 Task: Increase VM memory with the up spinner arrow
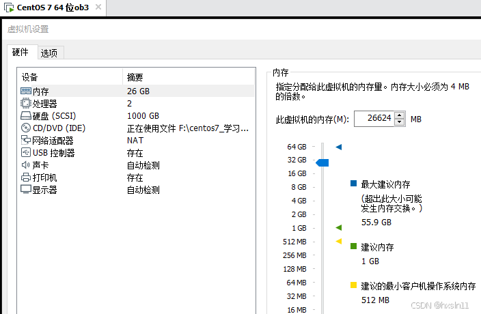point(399,115)
